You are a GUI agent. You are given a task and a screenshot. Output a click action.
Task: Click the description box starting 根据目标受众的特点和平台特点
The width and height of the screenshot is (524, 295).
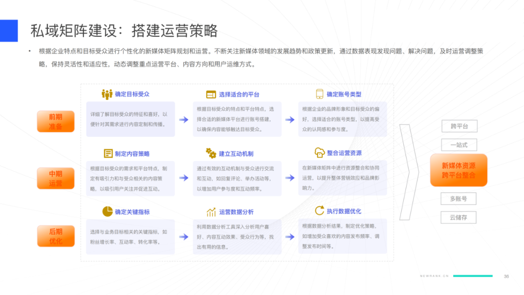(x=237, y=119)
